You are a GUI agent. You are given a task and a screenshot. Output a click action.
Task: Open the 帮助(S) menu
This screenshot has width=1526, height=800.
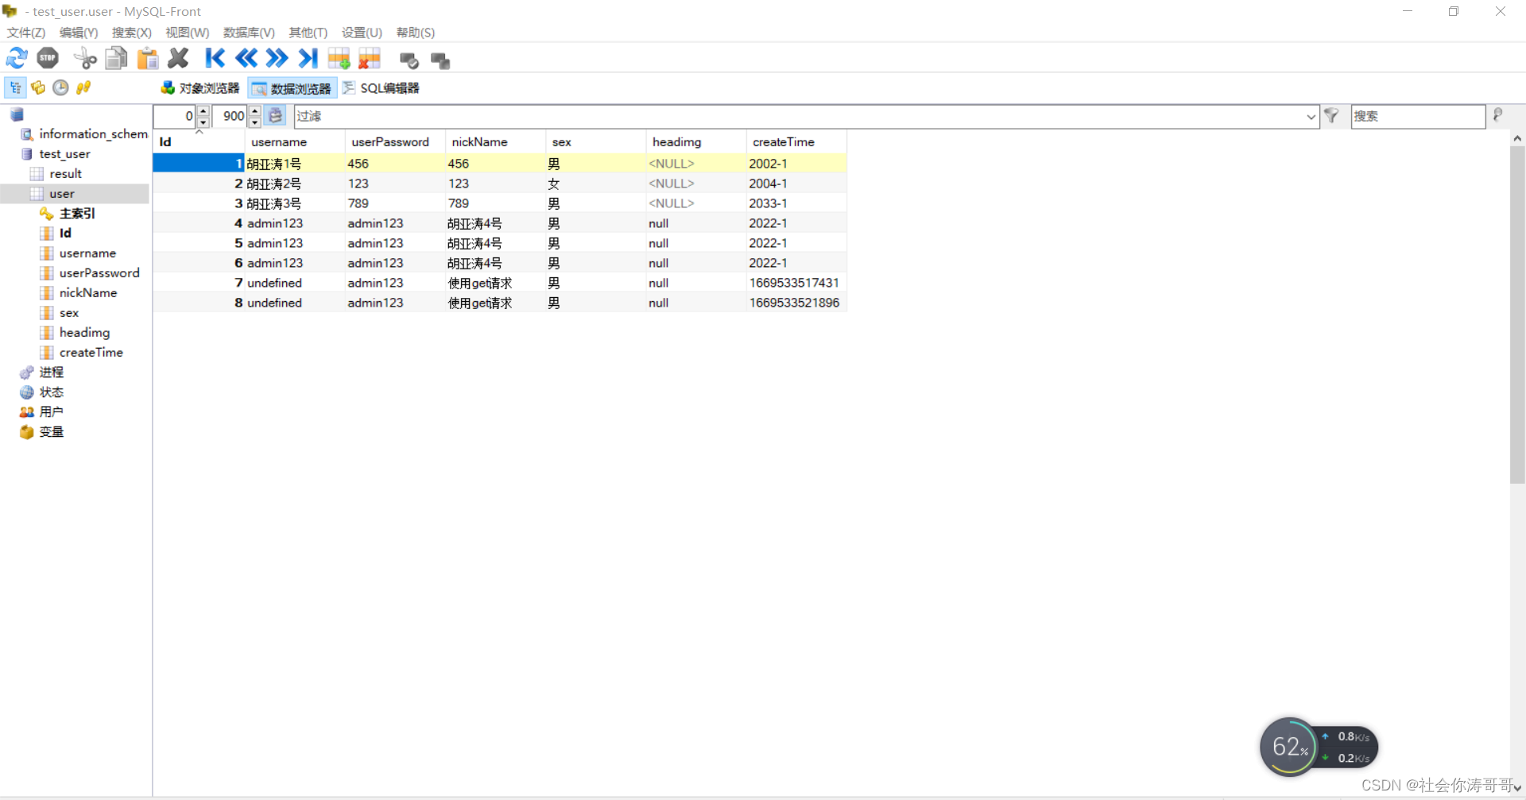(x=416, y=33)
